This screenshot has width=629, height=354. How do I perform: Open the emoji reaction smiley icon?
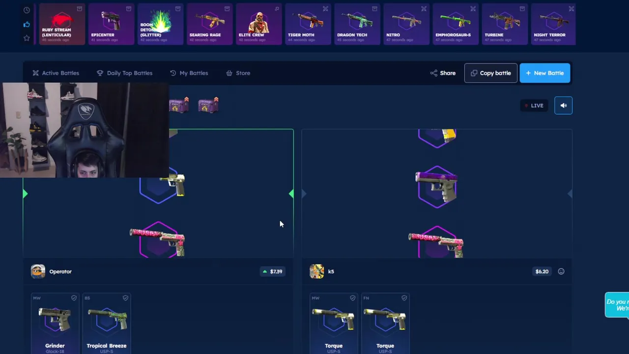(x=561, y=271)
